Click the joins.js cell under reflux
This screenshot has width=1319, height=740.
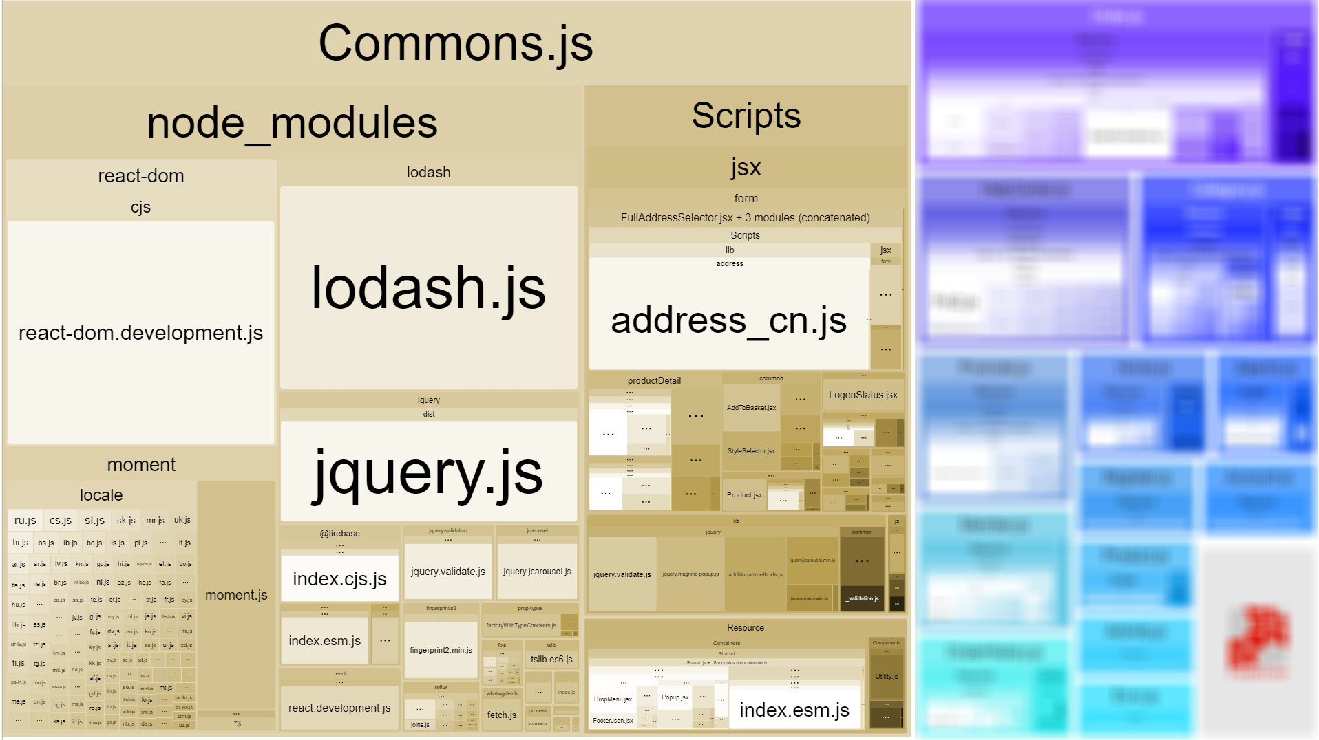(x=420, y=725)
